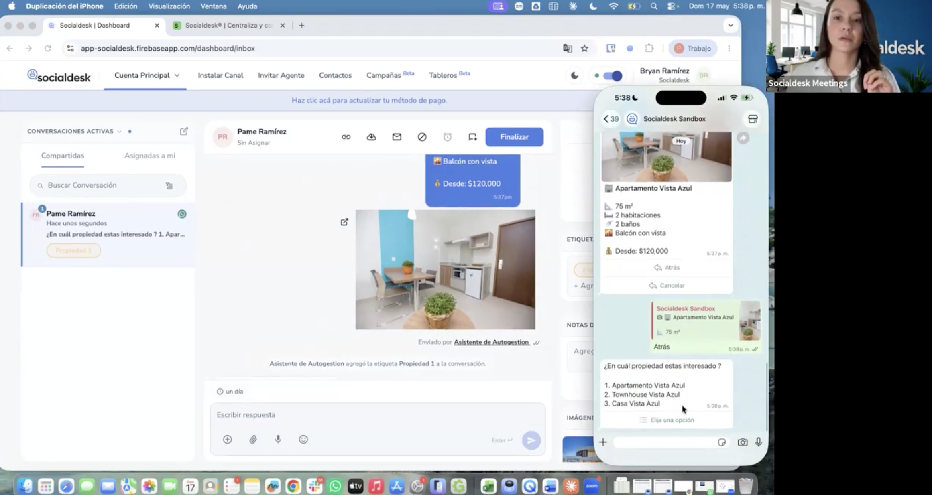Click Propiedad 1 tag on conversation
The width and height of the screenshot is (932, 495).
(73, 250)
